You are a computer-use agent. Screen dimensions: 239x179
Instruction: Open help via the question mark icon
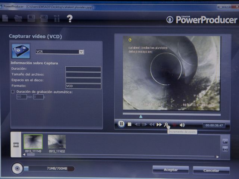point(70,19)
